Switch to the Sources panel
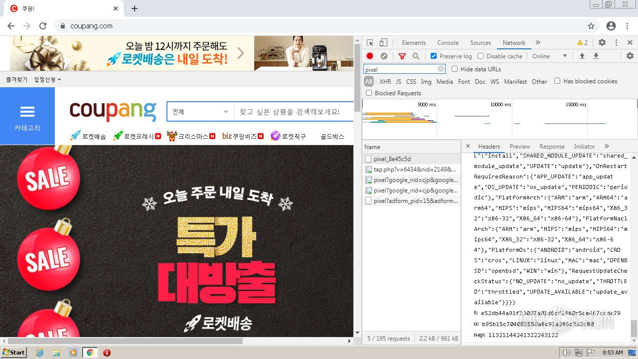The height and width of the screenshot is (359, 638). [480, 43]
